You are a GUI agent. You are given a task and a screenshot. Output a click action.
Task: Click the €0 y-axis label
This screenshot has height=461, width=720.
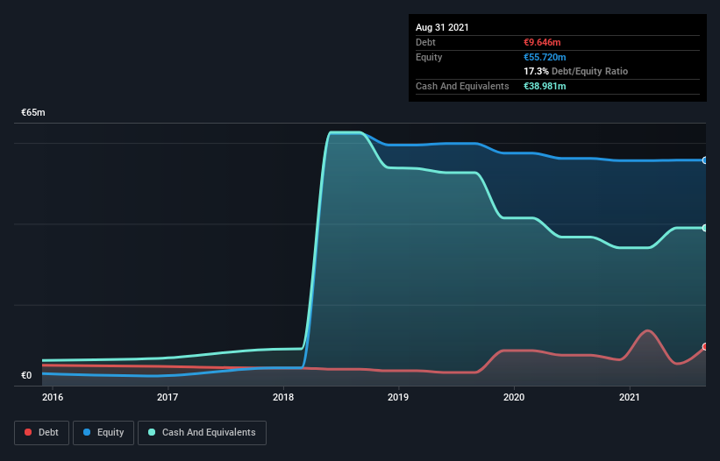pyautogui.click(x=26, y=375)
